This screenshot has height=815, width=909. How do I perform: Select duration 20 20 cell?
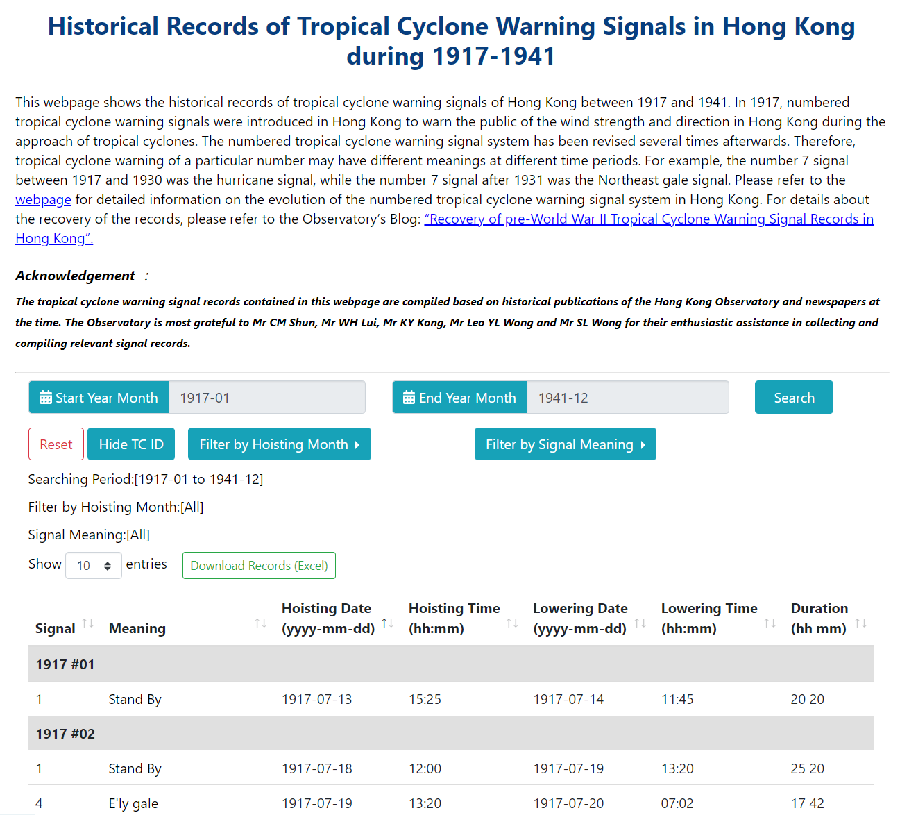[x=808, y=699]
